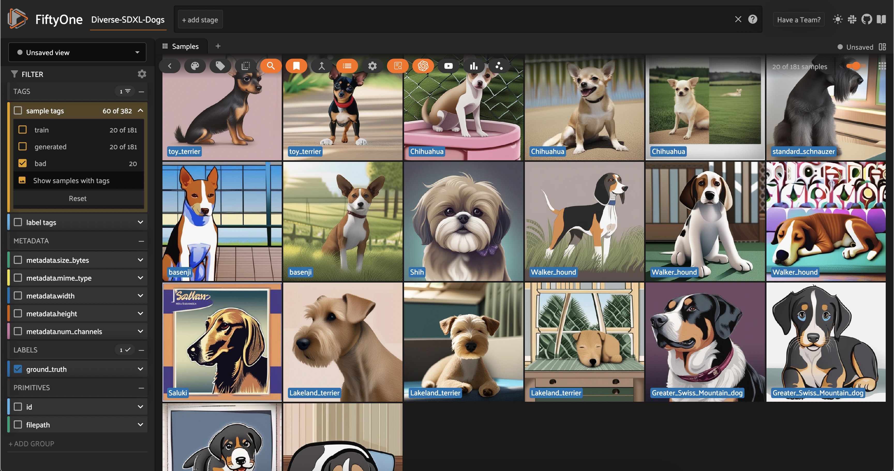
Task: Uncheck the bad tag checkbox
Action: click(x=23, y=163)
